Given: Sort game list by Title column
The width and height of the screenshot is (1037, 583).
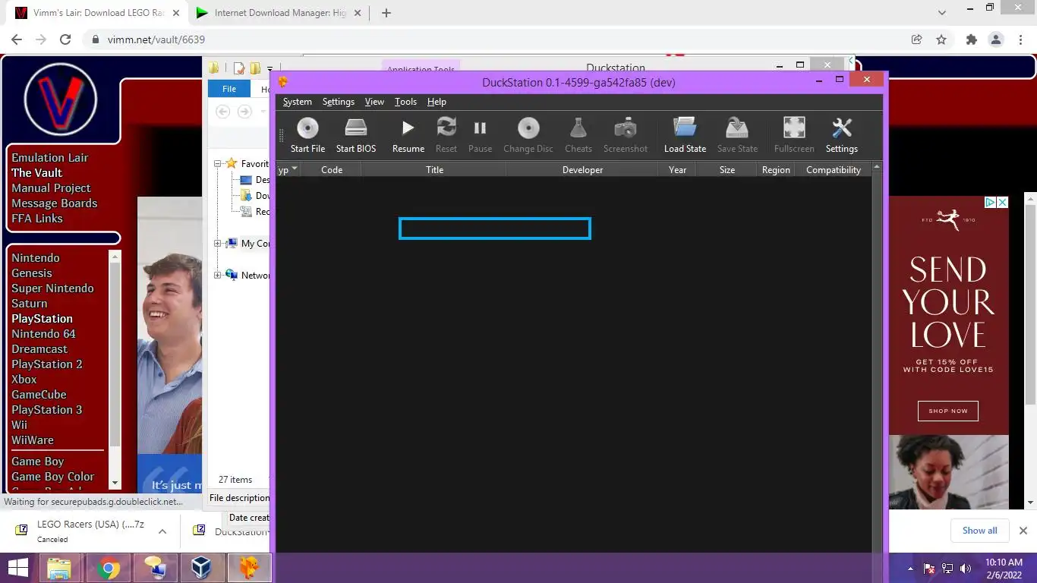Looking at the screenshot, I should point(434,170).
